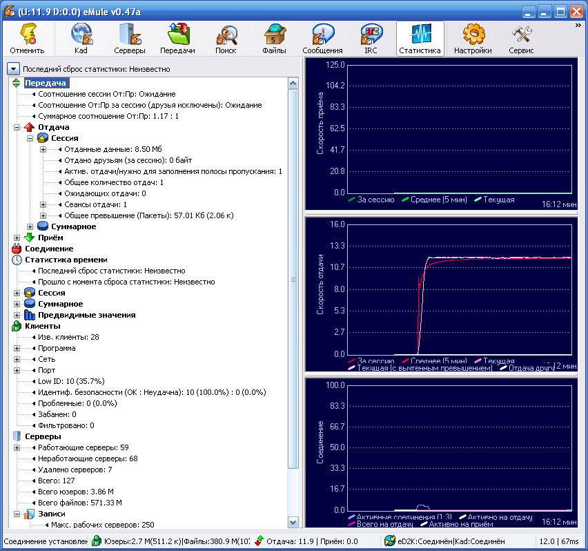Collapse the Отдача tree node
Screen dimensions: 588x551
pyautogui.click(x=17, y=127)
